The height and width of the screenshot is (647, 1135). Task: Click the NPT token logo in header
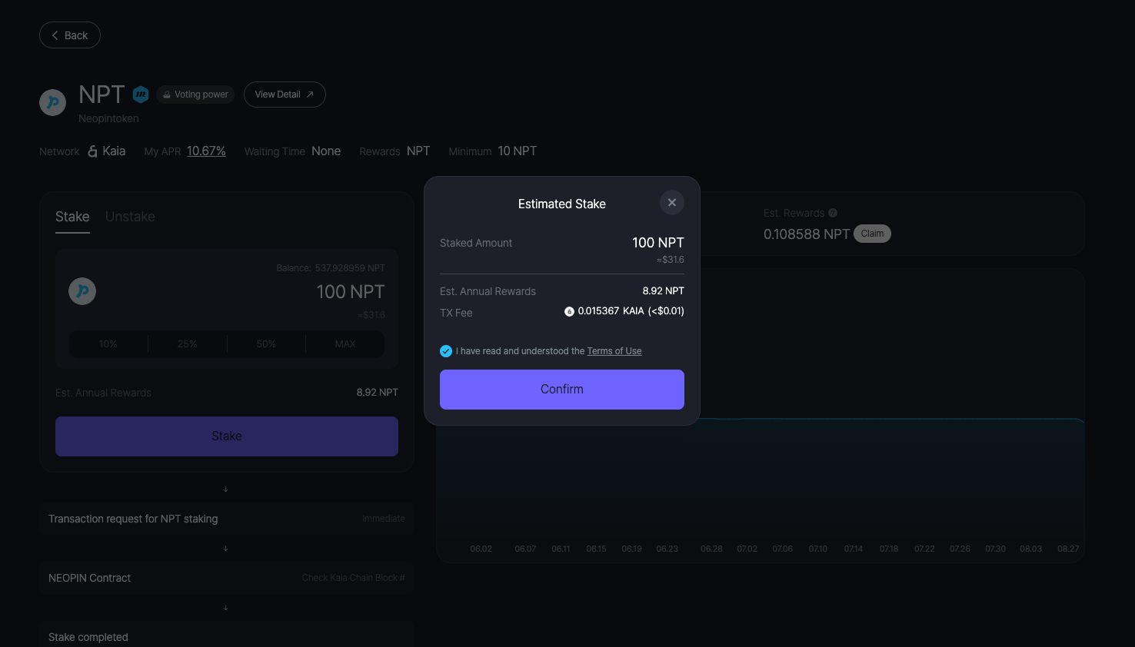coord(53,102)
